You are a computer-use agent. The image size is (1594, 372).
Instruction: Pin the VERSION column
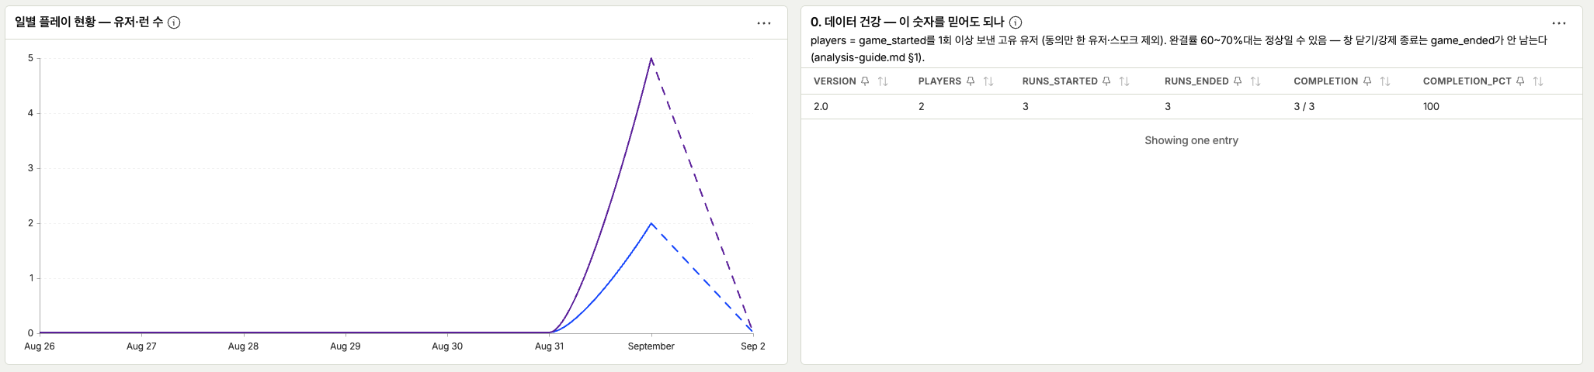pos(865,81)
